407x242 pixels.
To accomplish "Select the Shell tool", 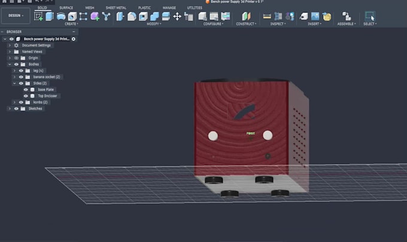I will click(x=143, y=16).
